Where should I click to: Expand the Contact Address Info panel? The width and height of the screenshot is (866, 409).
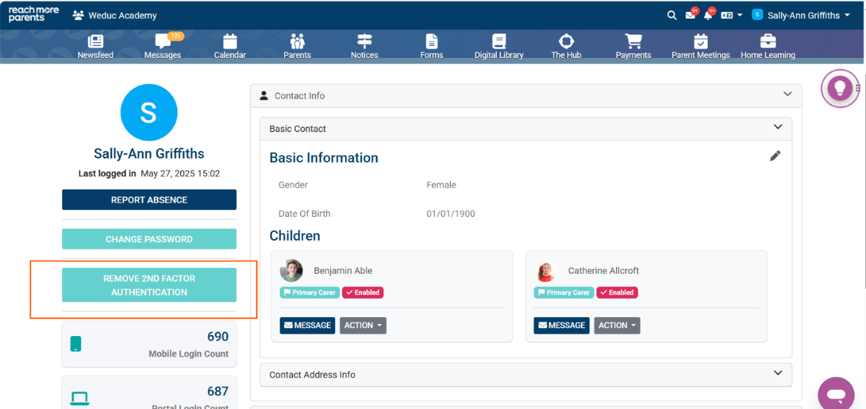click(x=778, y=374)
